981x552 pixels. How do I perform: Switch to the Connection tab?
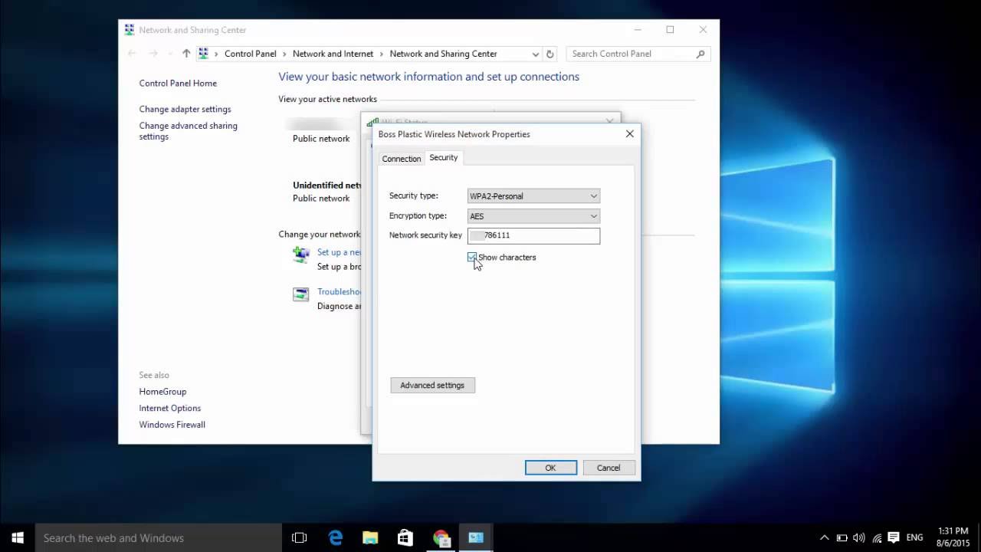click(402, 159)
